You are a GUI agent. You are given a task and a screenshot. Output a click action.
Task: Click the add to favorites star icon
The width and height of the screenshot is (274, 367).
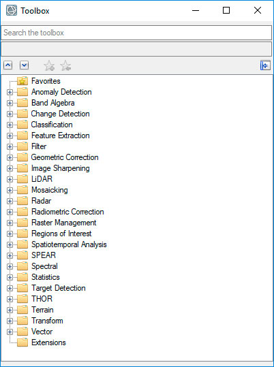pos(49,65)
